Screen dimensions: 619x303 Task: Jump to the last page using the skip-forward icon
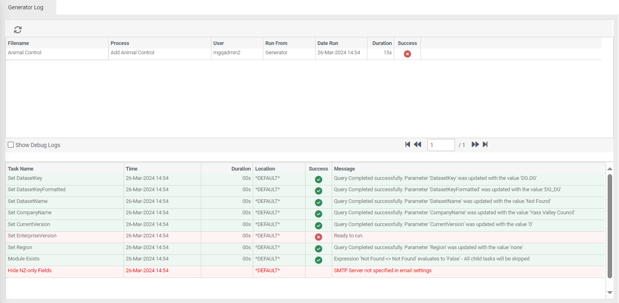pyautogui.click(x=485, y=144)
